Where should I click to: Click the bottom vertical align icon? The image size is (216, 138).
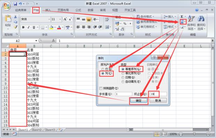pyautogui.click(x=89, y=20)
